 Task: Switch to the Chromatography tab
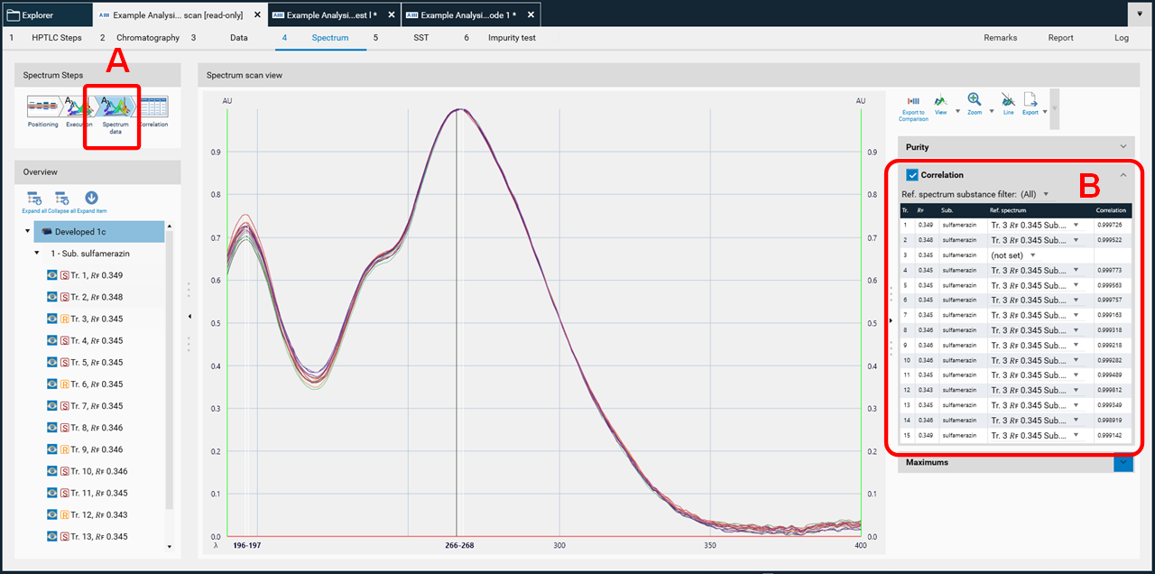tap(148, 38)
